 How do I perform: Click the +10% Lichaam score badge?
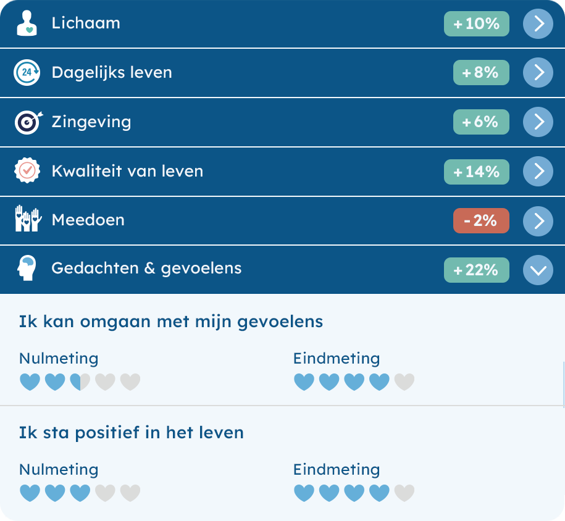pos(476,24)
